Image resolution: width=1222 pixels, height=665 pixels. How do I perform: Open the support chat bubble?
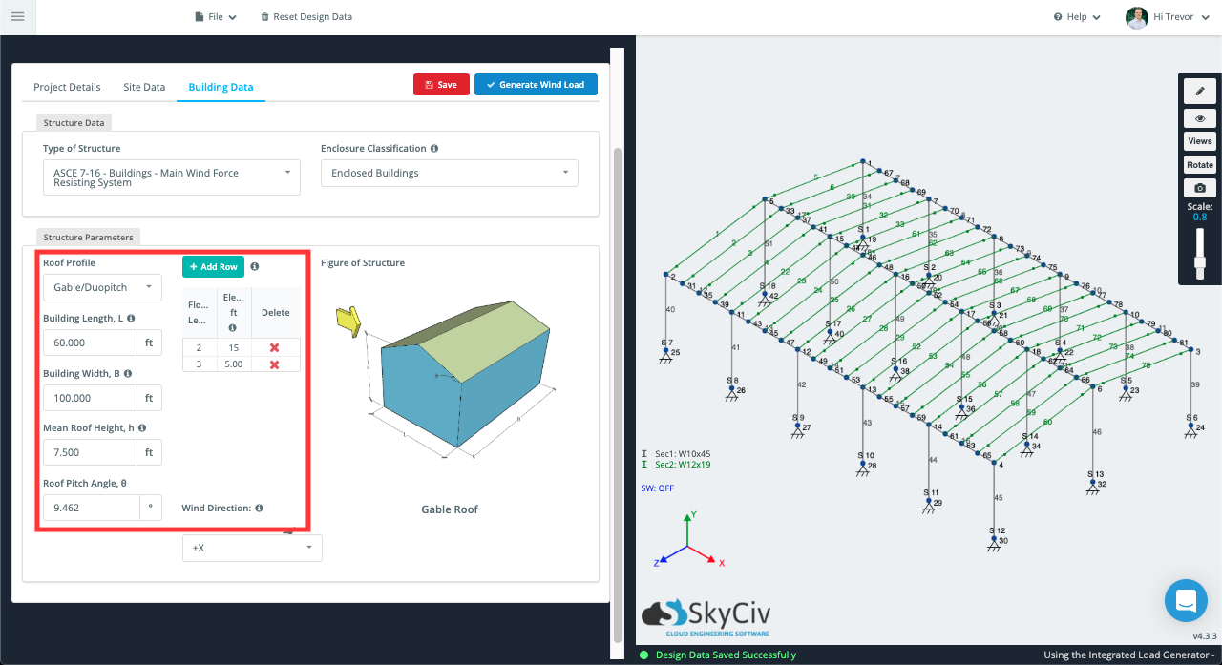tap(1186, 600)
